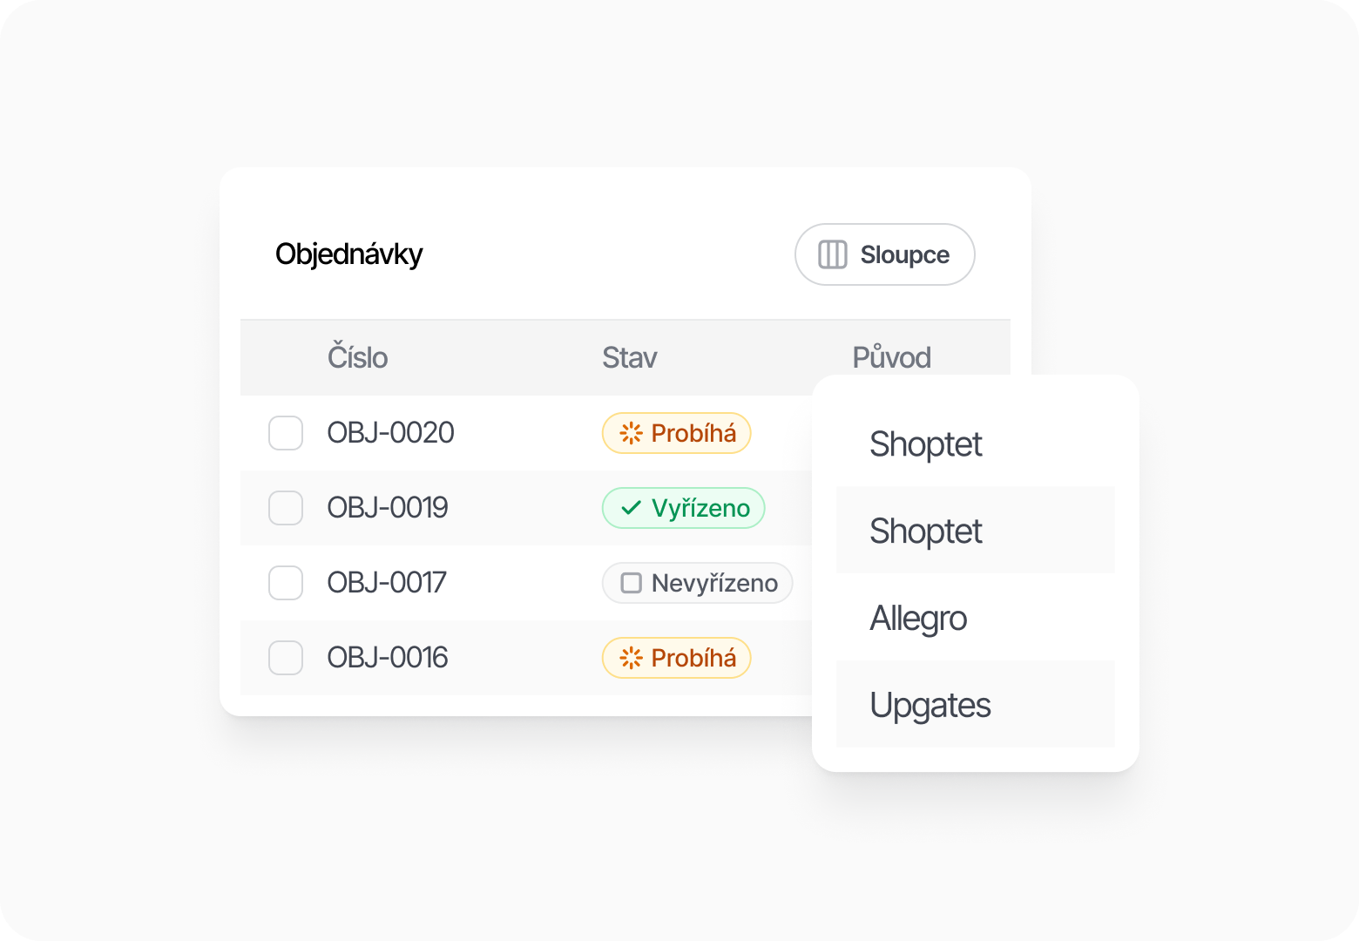Screen dimensions: 1359x941
Task: Tick the checkbox for order OBJ-0020
Action: [286, 433]
